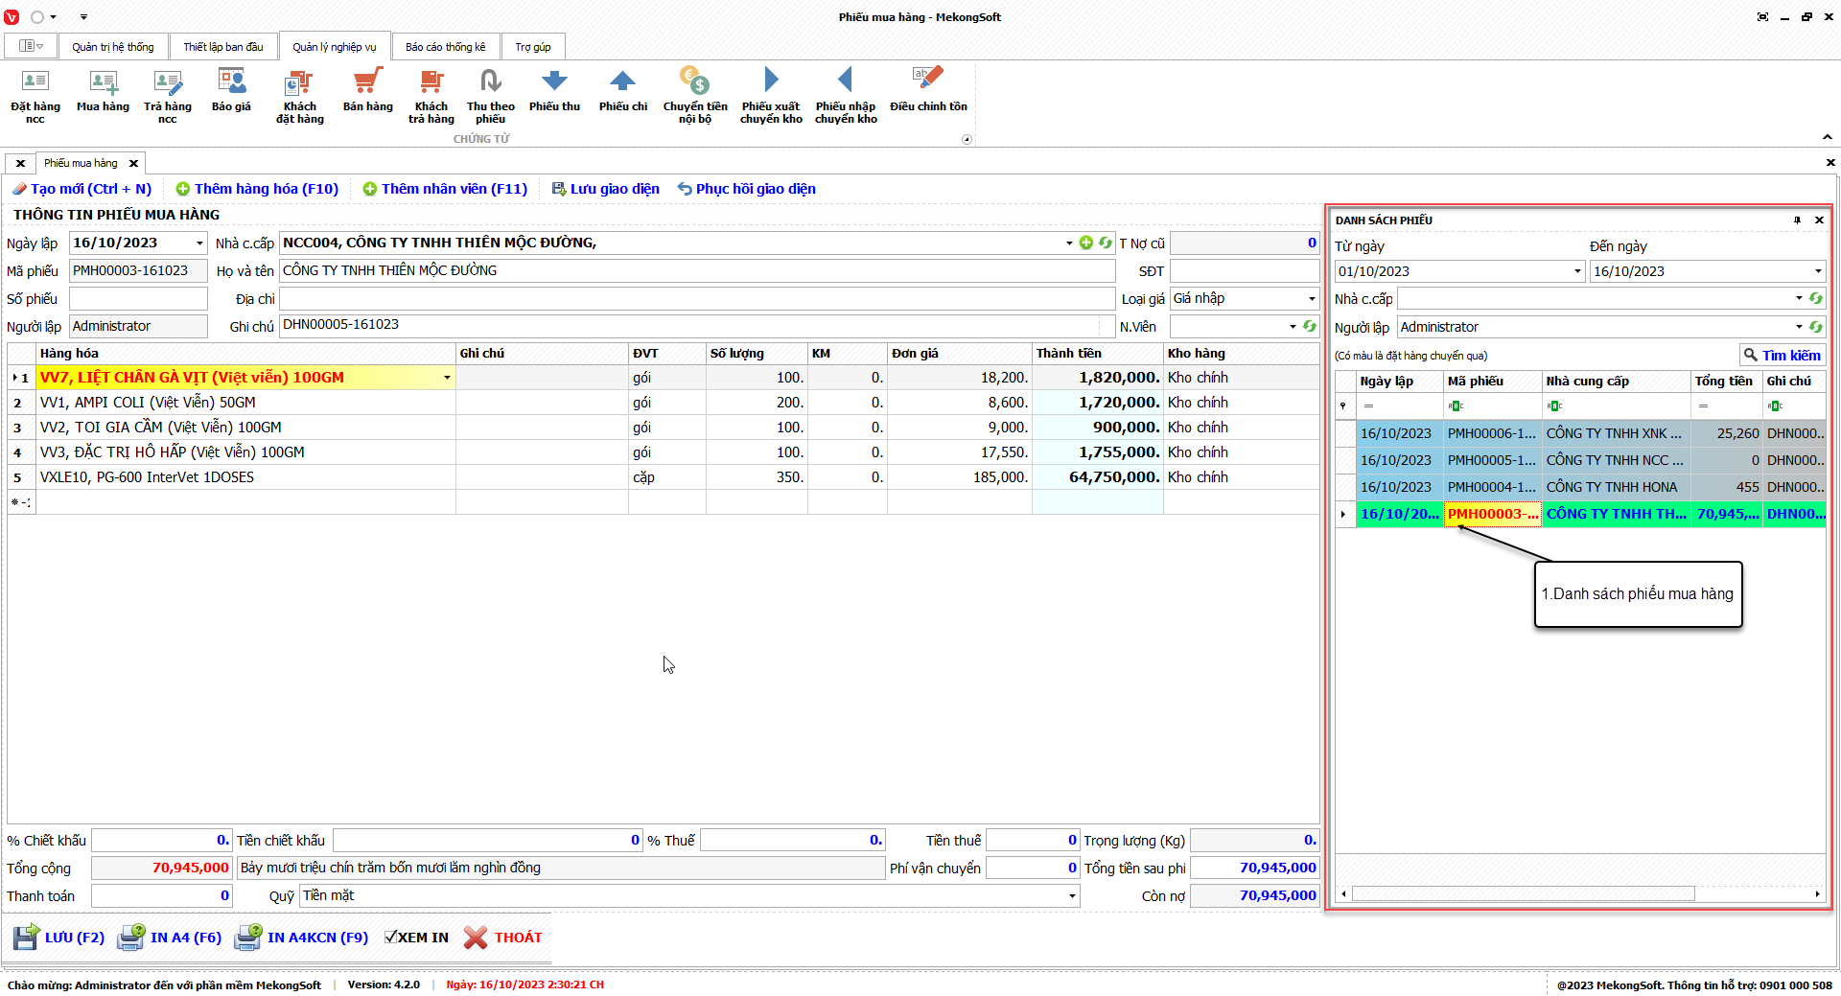Toggle the XEM IN checkbox

[391, 938]
